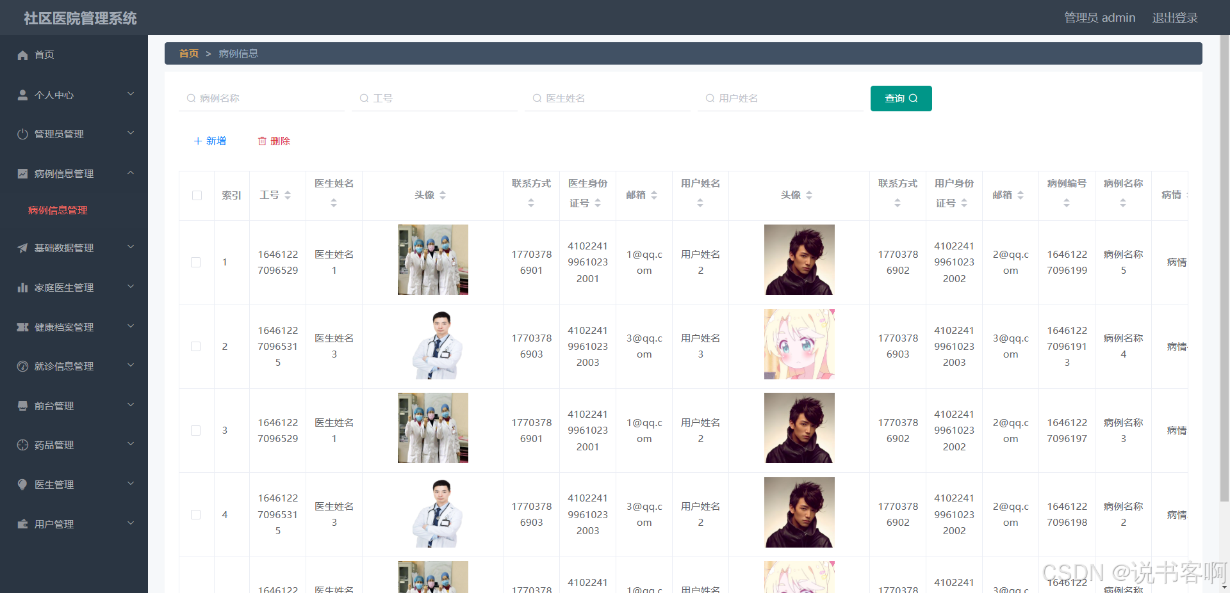Image resolution: width=1230 pixels, height=593 pixels.
Task: Click 退出登录 to log out
Action: 1175,18
